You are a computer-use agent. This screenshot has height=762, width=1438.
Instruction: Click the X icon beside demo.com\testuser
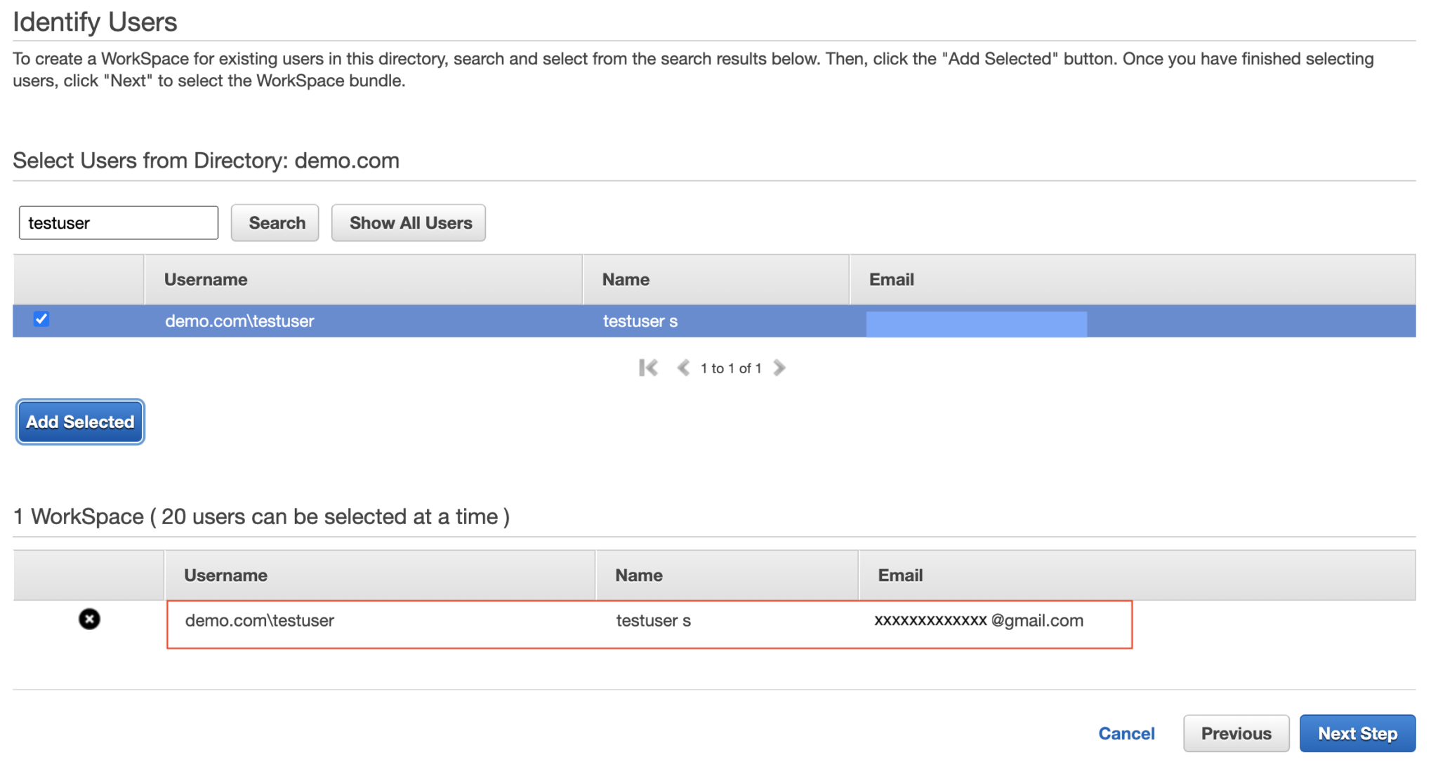(x=89, y=619)
